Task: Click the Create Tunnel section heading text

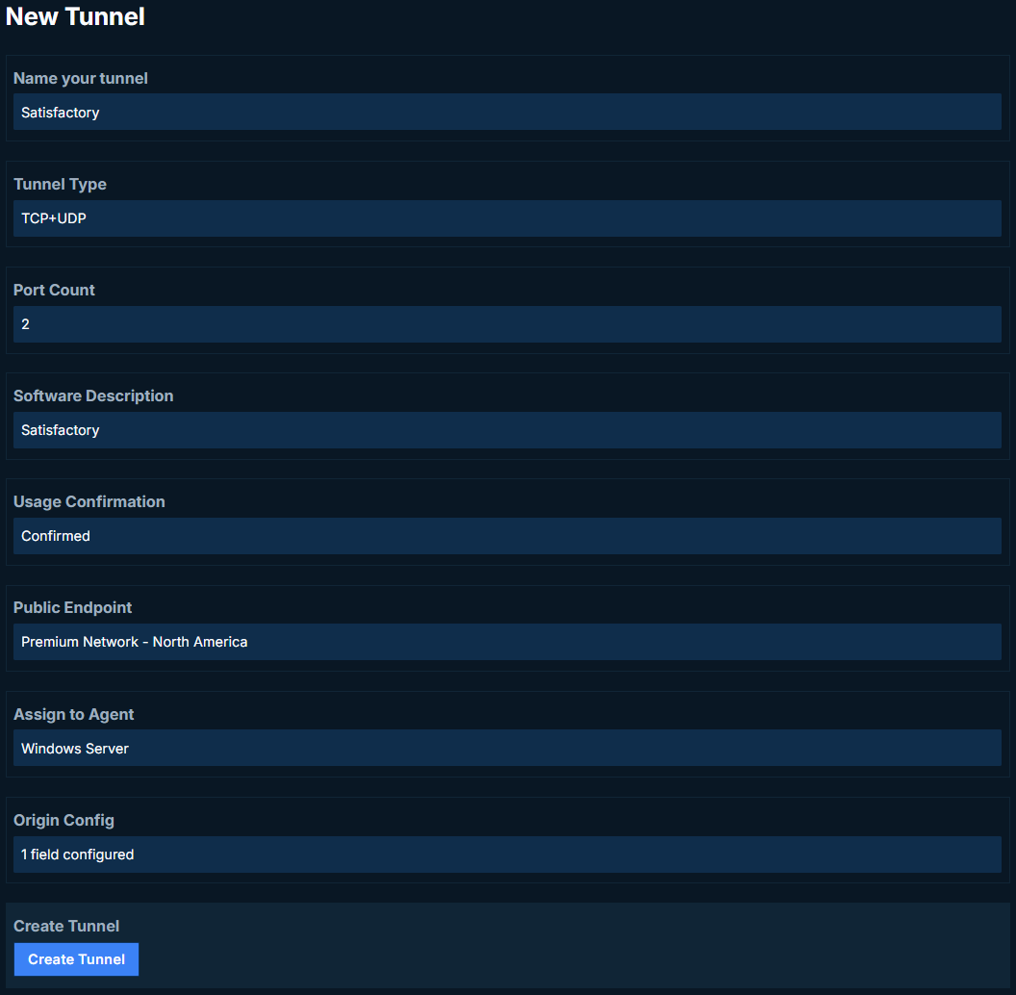Action: 66,926
